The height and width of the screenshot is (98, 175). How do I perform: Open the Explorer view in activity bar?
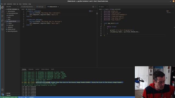tap(2, 7)
